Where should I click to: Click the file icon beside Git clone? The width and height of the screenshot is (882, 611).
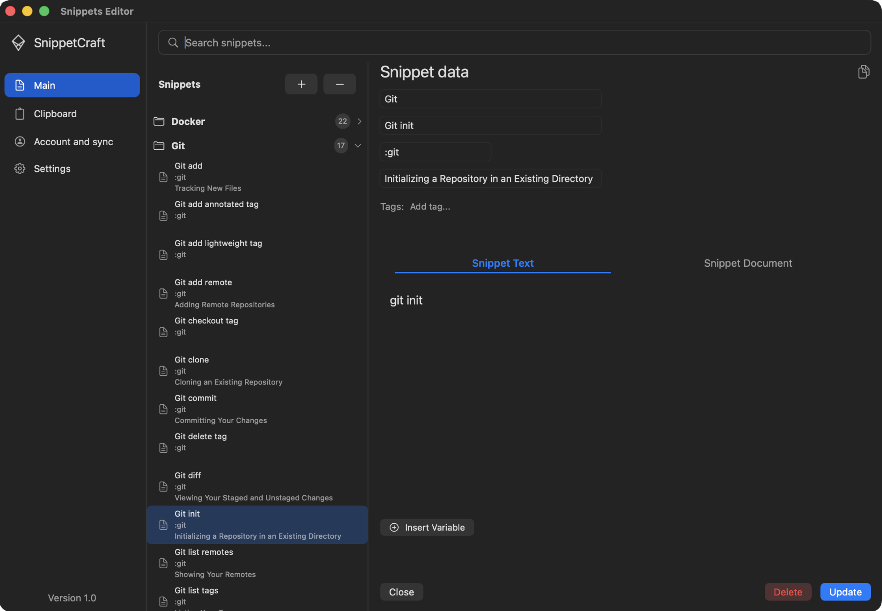pos(163,371)
